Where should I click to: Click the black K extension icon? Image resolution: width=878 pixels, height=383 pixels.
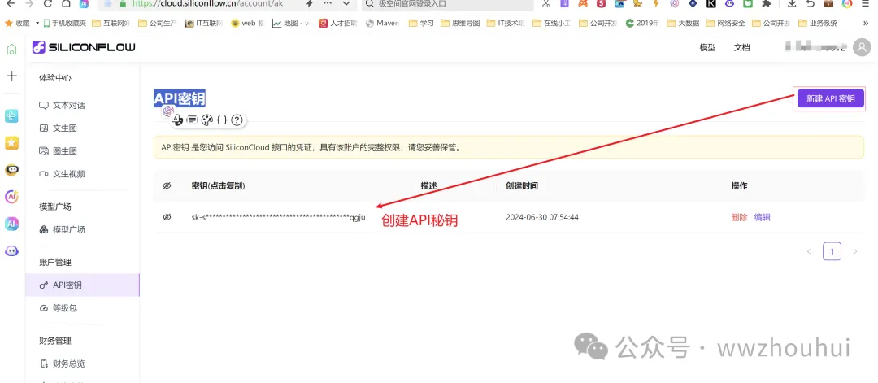pyautogui.click(x=711, y=4)
